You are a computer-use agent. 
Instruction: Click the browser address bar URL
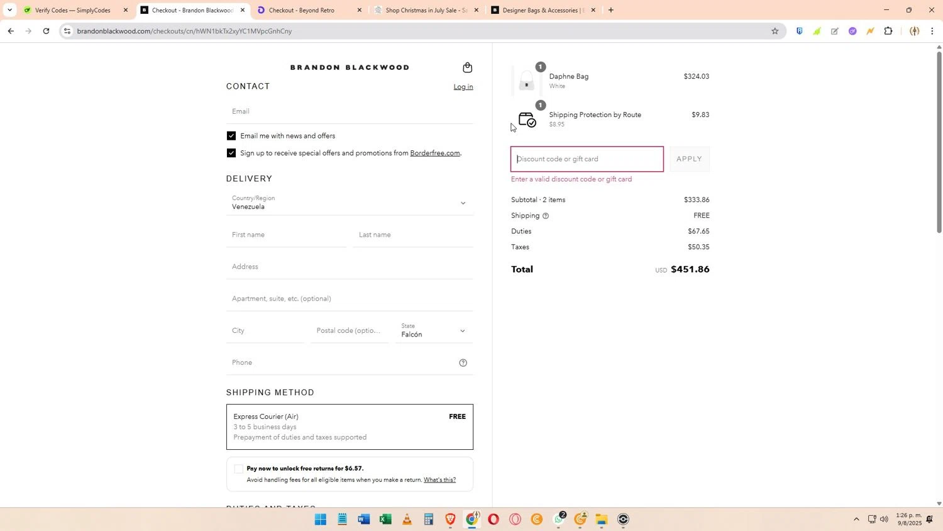click(x=184, y=31)
